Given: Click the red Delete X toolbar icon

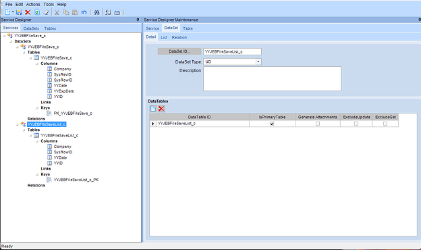Looking at the screenshot, I should pyautogui.click(x=28, y=12).
